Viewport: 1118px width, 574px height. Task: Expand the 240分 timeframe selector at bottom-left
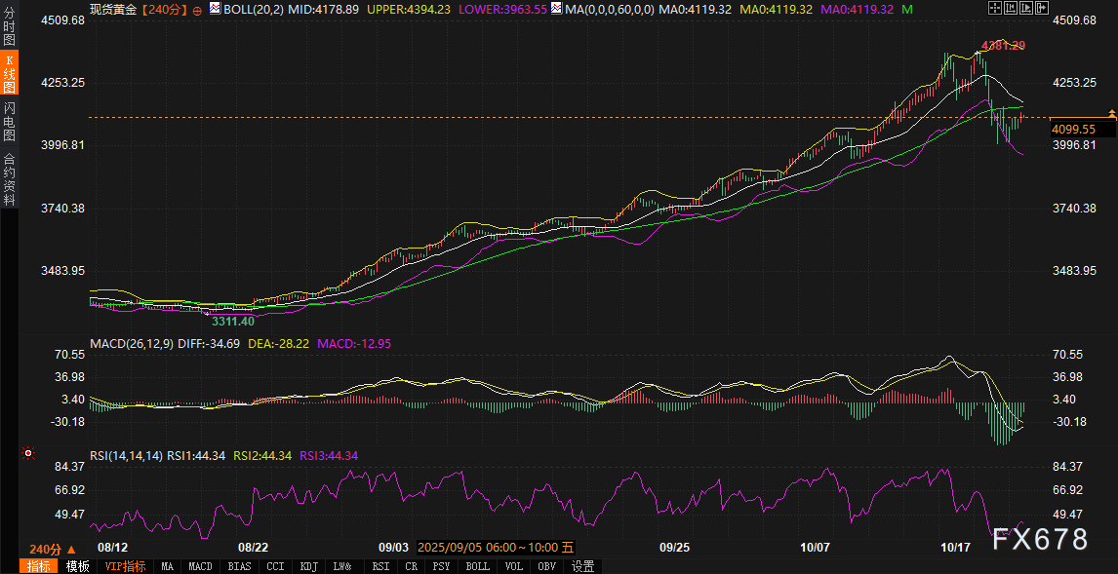pyautogui.click(x=52, y=550)
